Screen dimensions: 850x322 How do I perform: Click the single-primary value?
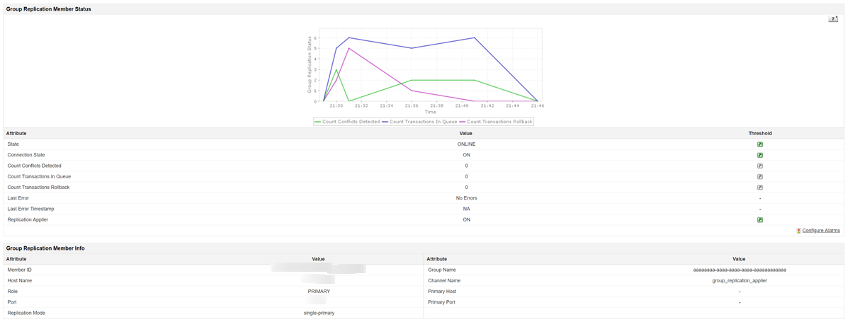(x=319, y=313)
